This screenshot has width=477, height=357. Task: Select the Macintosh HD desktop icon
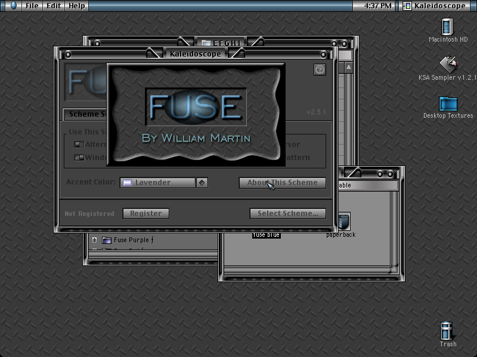pyautogui.click(x=448, y=27)
